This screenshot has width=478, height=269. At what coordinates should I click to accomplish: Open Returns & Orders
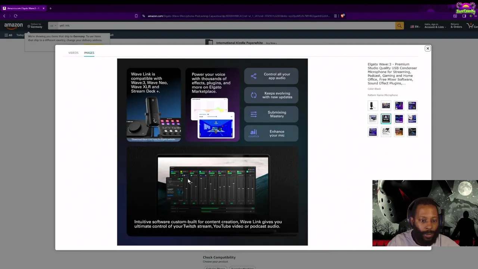point(456,26)
